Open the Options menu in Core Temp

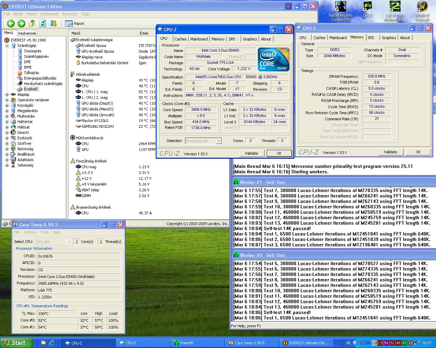pos(30,232)
